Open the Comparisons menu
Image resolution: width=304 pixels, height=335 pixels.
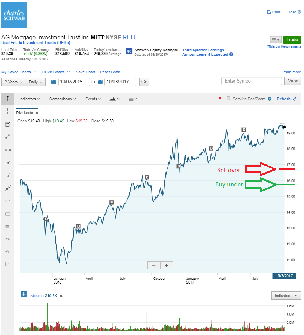[x=63, y=99]
